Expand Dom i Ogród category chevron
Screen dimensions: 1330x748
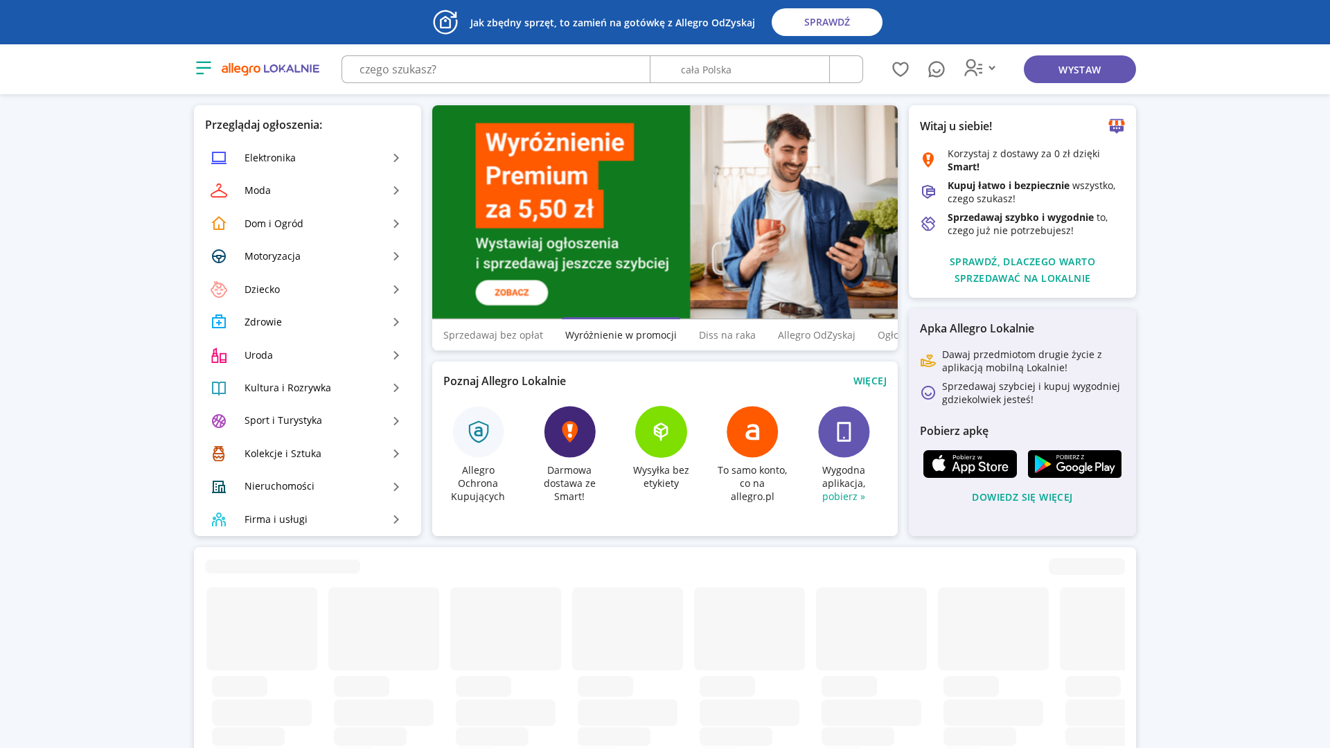[x=396, y=224]
